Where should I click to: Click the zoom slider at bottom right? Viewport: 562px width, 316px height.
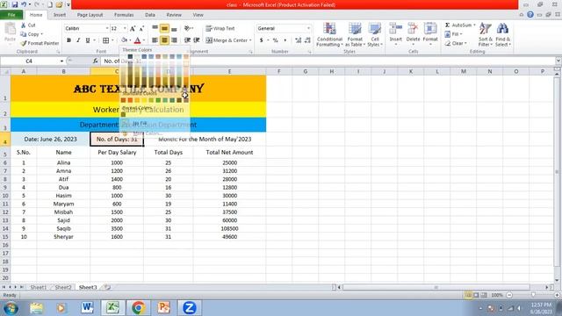click(533, 295)
